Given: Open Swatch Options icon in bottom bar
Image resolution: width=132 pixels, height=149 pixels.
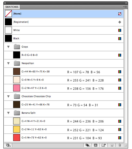Looking at the screenshot, I should click(x=96, y=145).
